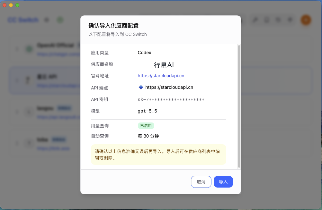322x210 pixels.
Task: Click the 每 30 分钟 auto query value
Action: [x=148, y=136]
